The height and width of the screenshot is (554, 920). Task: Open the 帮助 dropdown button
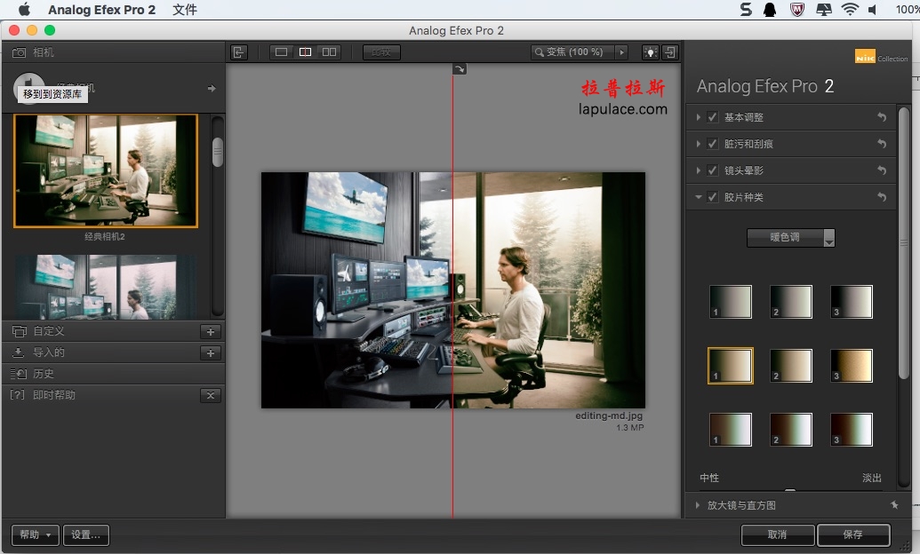[x=36, y=534]
